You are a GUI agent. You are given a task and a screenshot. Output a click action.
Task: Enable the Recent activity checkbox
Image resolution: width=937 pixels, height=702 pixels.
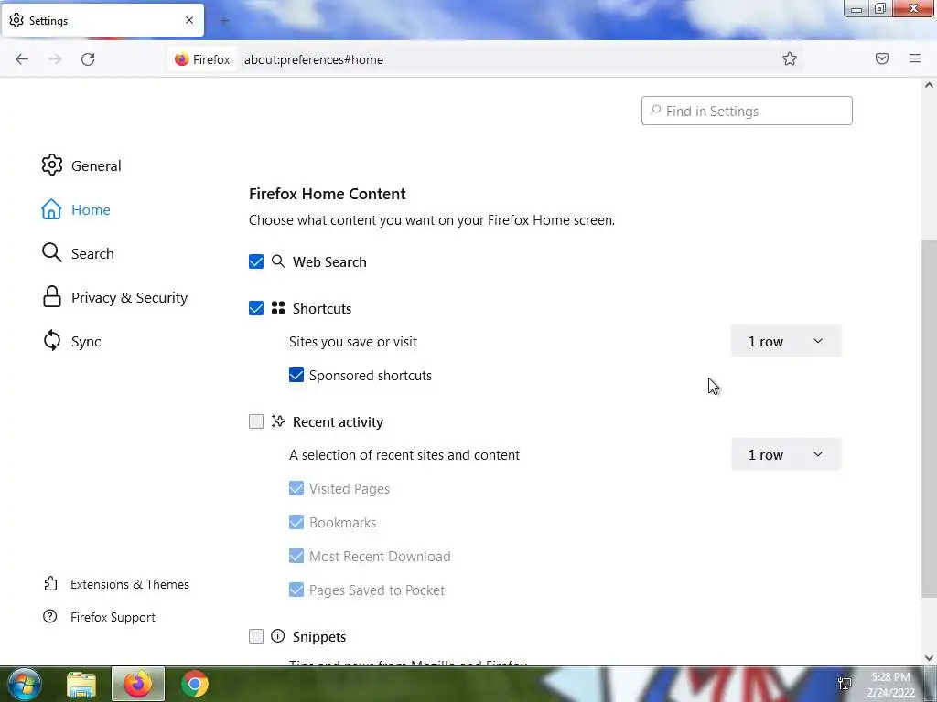coord(256,421)
